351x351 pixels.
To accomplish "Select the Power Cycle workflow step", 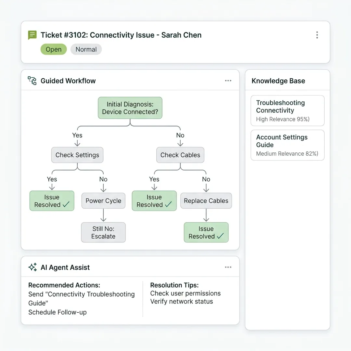I will [x=103, y=201].
